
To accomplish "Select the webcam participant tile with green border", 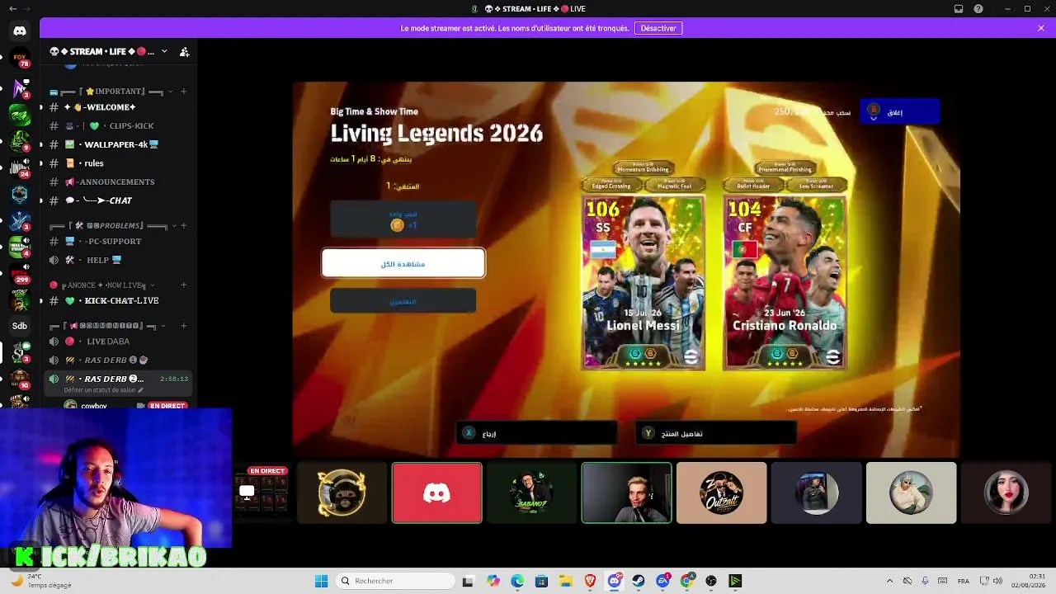I will click(x=627, y=493).
